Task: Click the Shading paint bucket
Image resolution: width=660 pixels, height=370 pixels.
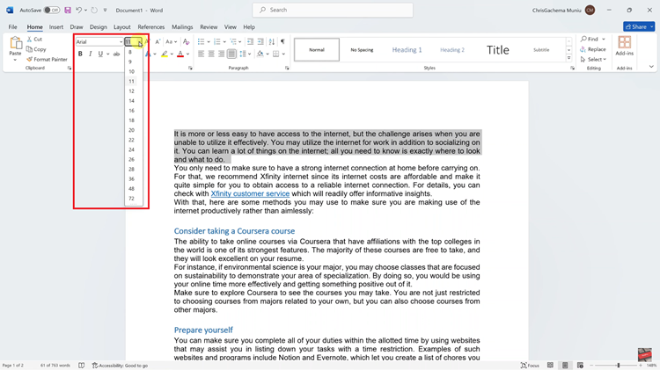Action: pyautogui.click(x=260, y=54)
